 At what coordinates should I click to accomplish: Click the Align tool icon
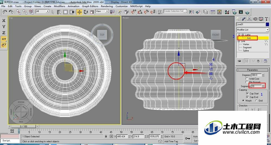tap(198, 12)
